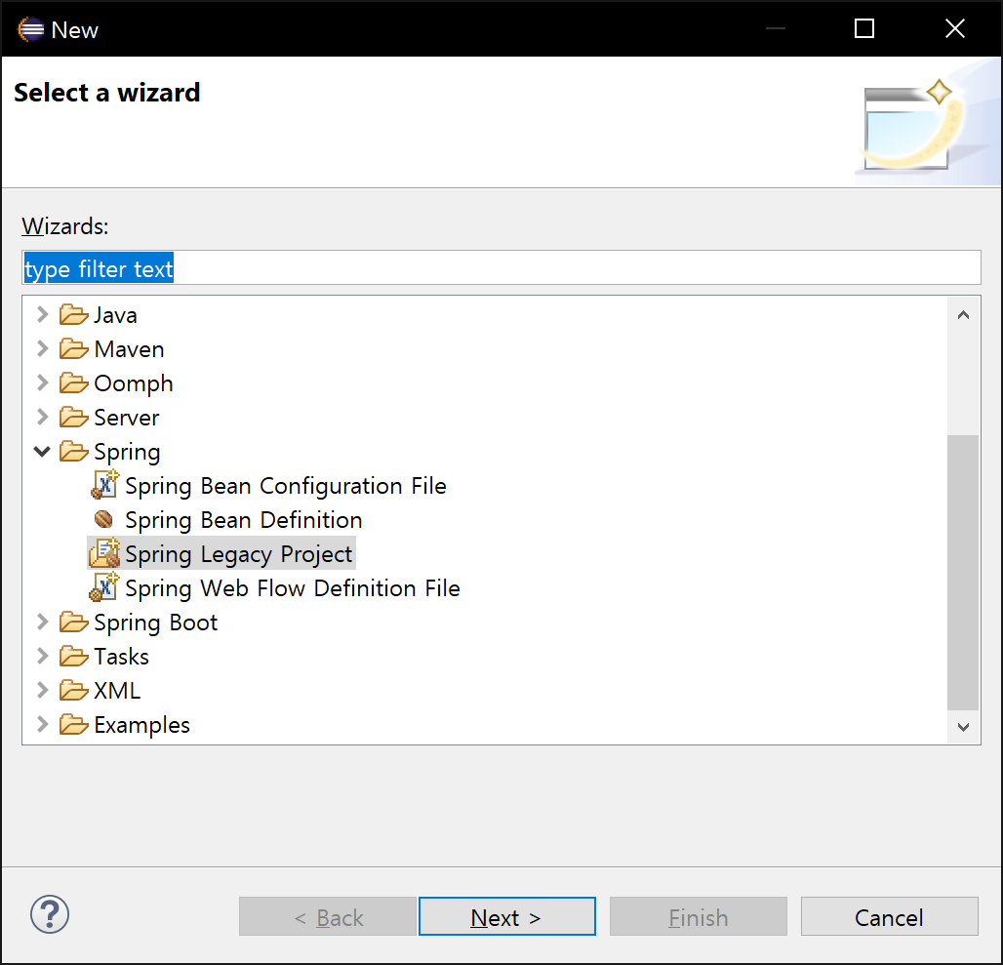The height and width of the screenshot is (965, 1003).
Task: Select Spring Legacy Project wizard
Action: 239,554
